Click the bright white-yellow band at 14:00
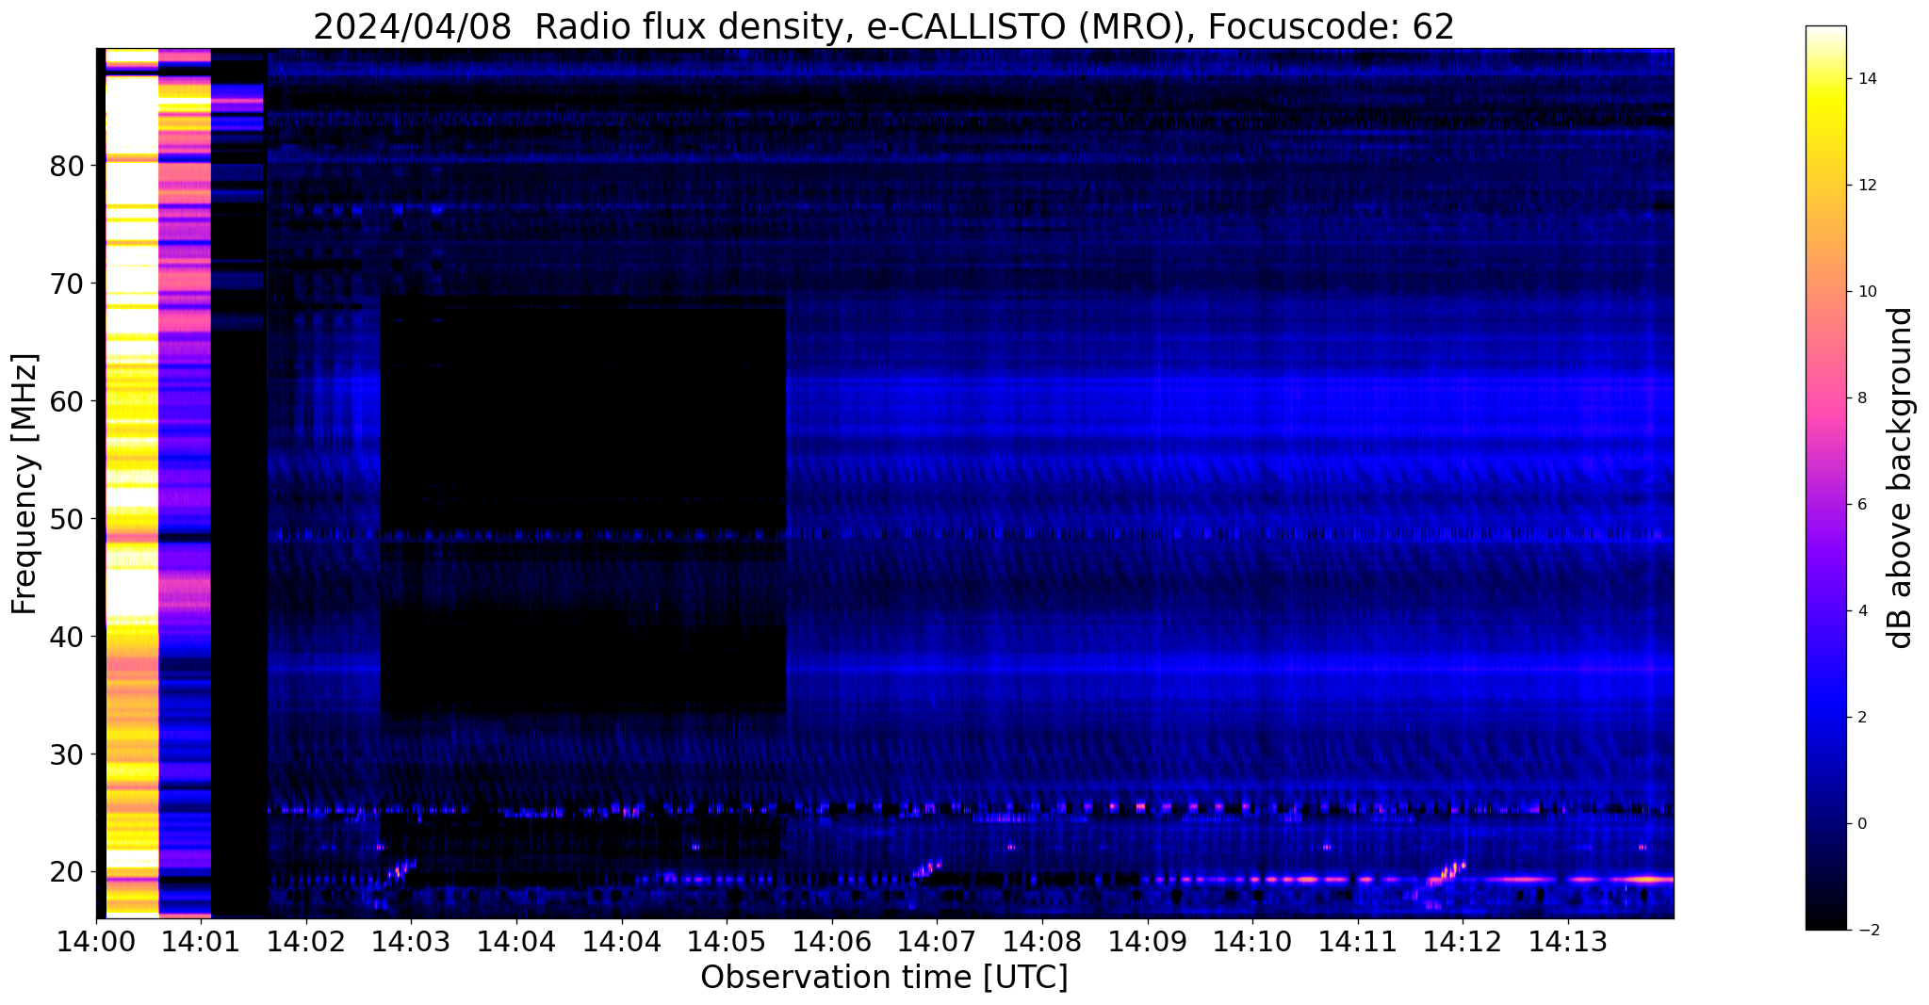Screen dimensions: 1929x1005 tap(132, 482)
